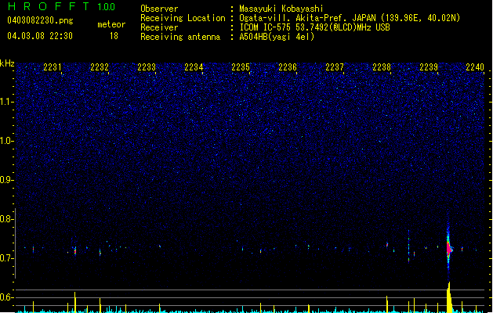This screenshot has width=493, height=313.
Task: Click the date stamp 04.03.08 22:30
Action: [40, 36]
